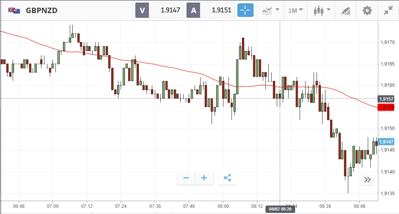
Task: Share the chart using share icon
Action: (227, 178)
